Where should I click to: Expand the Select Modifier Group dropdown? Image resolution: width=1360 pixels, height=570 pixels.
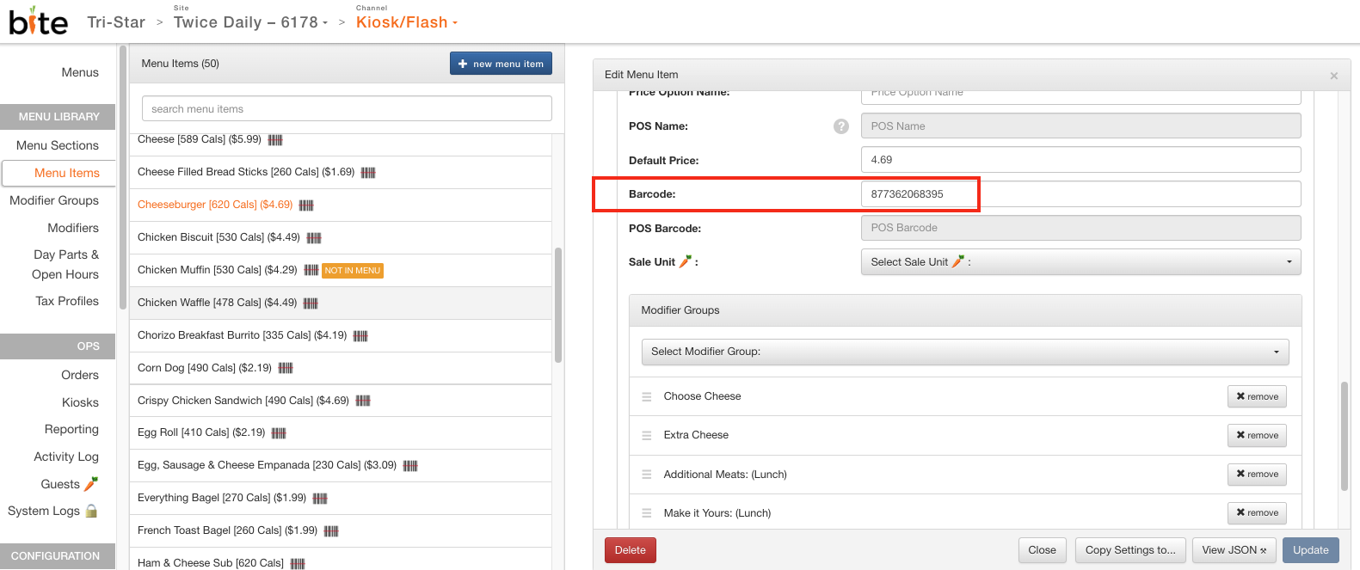coord(964,352)
